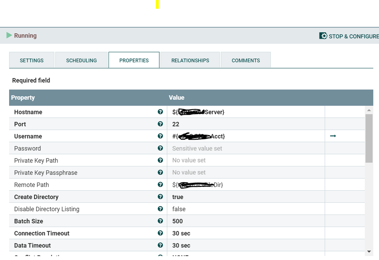The height and width of the screenshot is (260, 379).
Task: Click the Password property name
Action: [x=28, y=148]
